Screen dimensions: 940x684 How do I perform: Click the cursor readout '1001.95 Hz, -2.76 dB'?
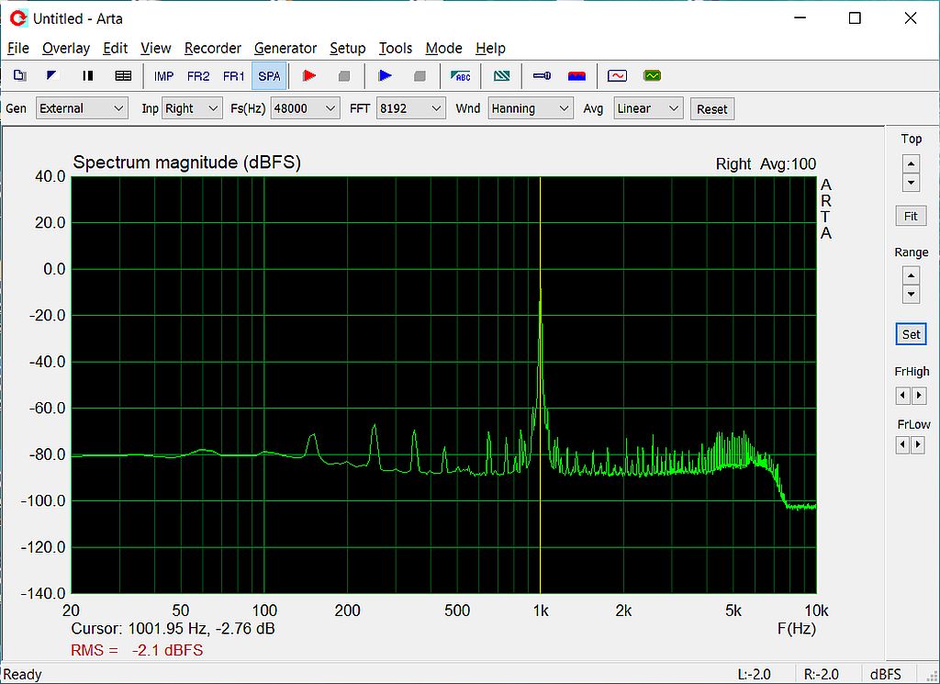pyautogui.click(x=201, y=628)
